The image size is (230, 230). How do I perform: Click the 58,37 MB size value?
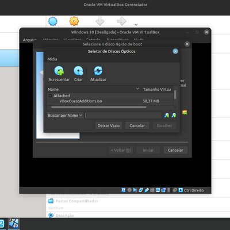(x=151, y=101)
